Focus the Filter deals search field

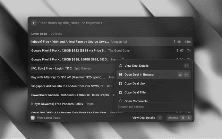[111, 23]
